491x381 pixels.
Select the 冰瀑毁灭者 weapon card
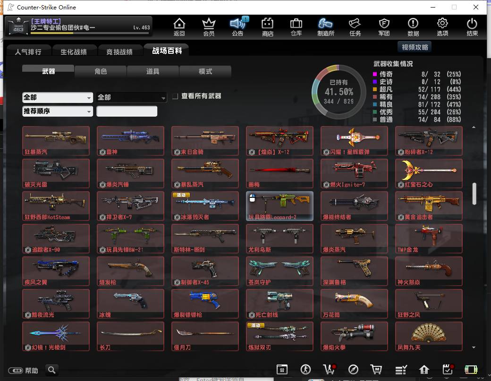[205, 206]
